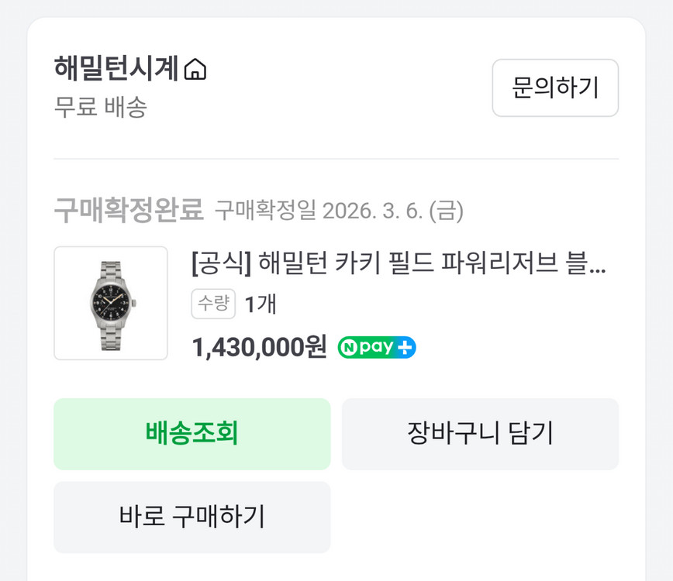Click the 배송조회 delivery tracking button
The height and width of the screenshot is (581, 673).
(192, 435)
